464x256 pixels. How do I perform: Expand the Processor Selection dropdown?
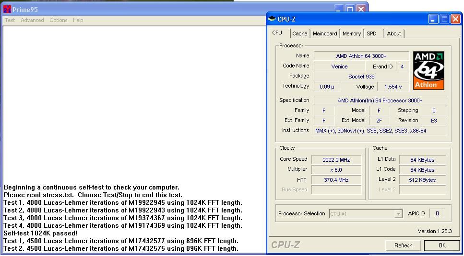[399, 213]
